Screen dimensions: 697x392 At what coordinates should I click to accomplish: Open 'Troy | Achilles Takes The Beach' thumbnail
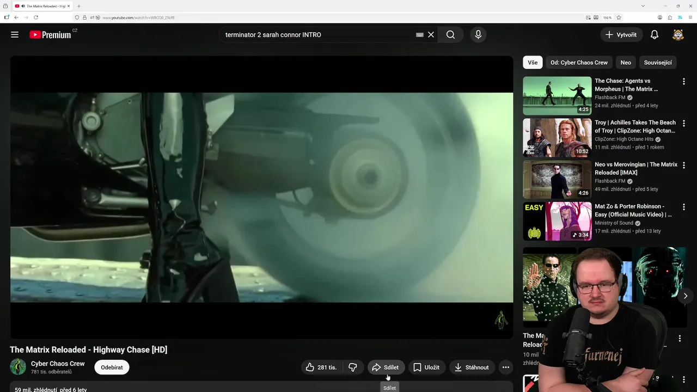[557, 138]
